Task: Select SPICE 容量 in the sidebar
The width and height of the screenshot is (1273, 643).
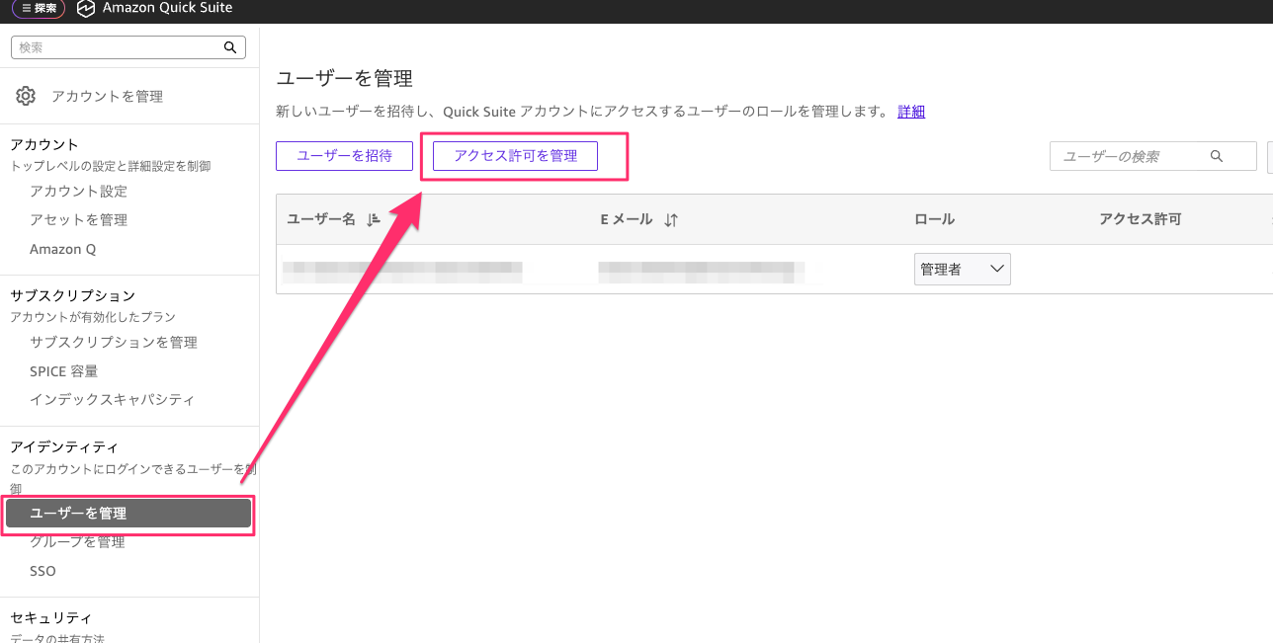Action: [63, 371]
